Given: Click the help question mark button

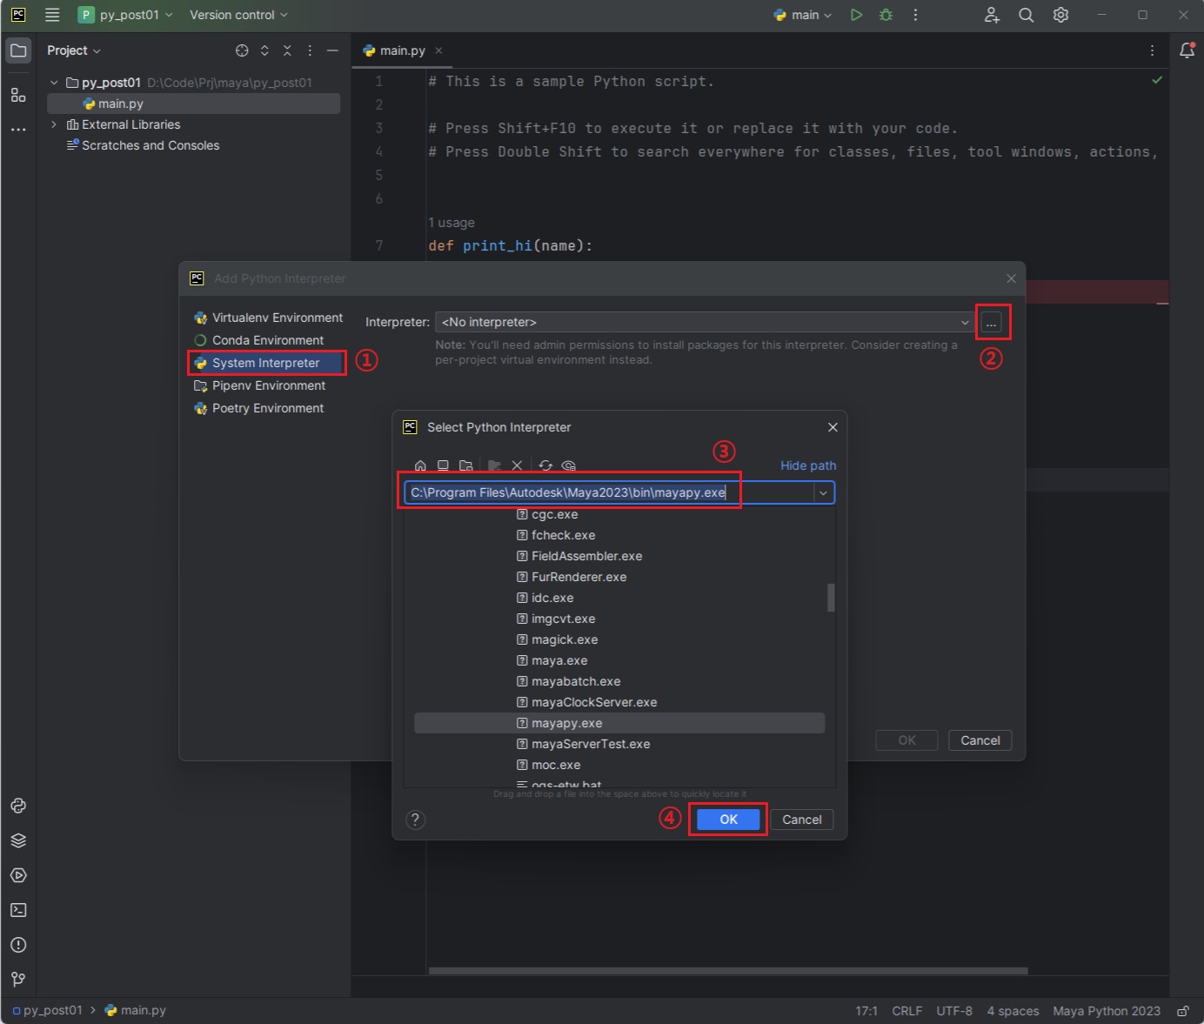Looking at the screenshot, I should pyautogui.click(x=416, y=820).
